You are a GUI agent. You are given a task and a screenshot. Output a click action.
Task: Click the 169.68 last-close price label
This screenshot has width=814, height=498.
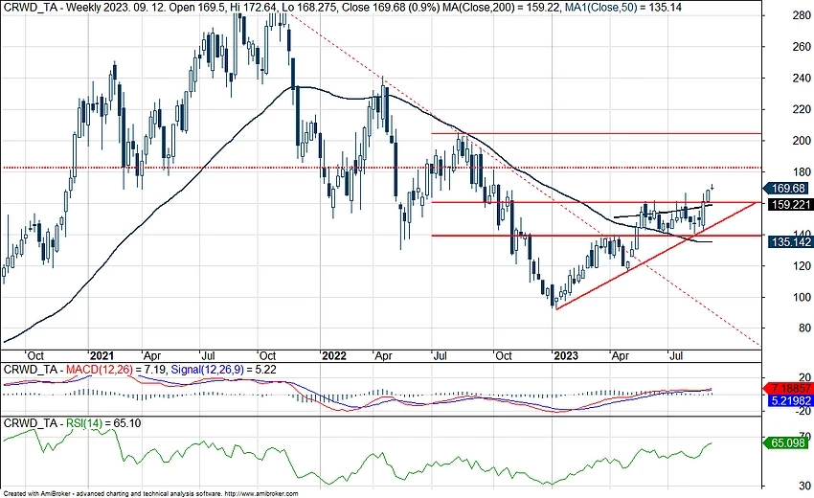tap(788, 189)
